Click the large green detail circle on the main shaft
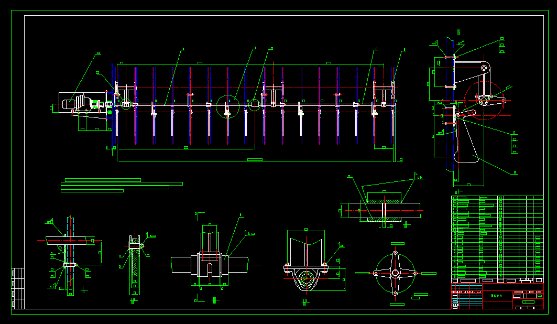 pyautogui.click(x=227, y=106)
